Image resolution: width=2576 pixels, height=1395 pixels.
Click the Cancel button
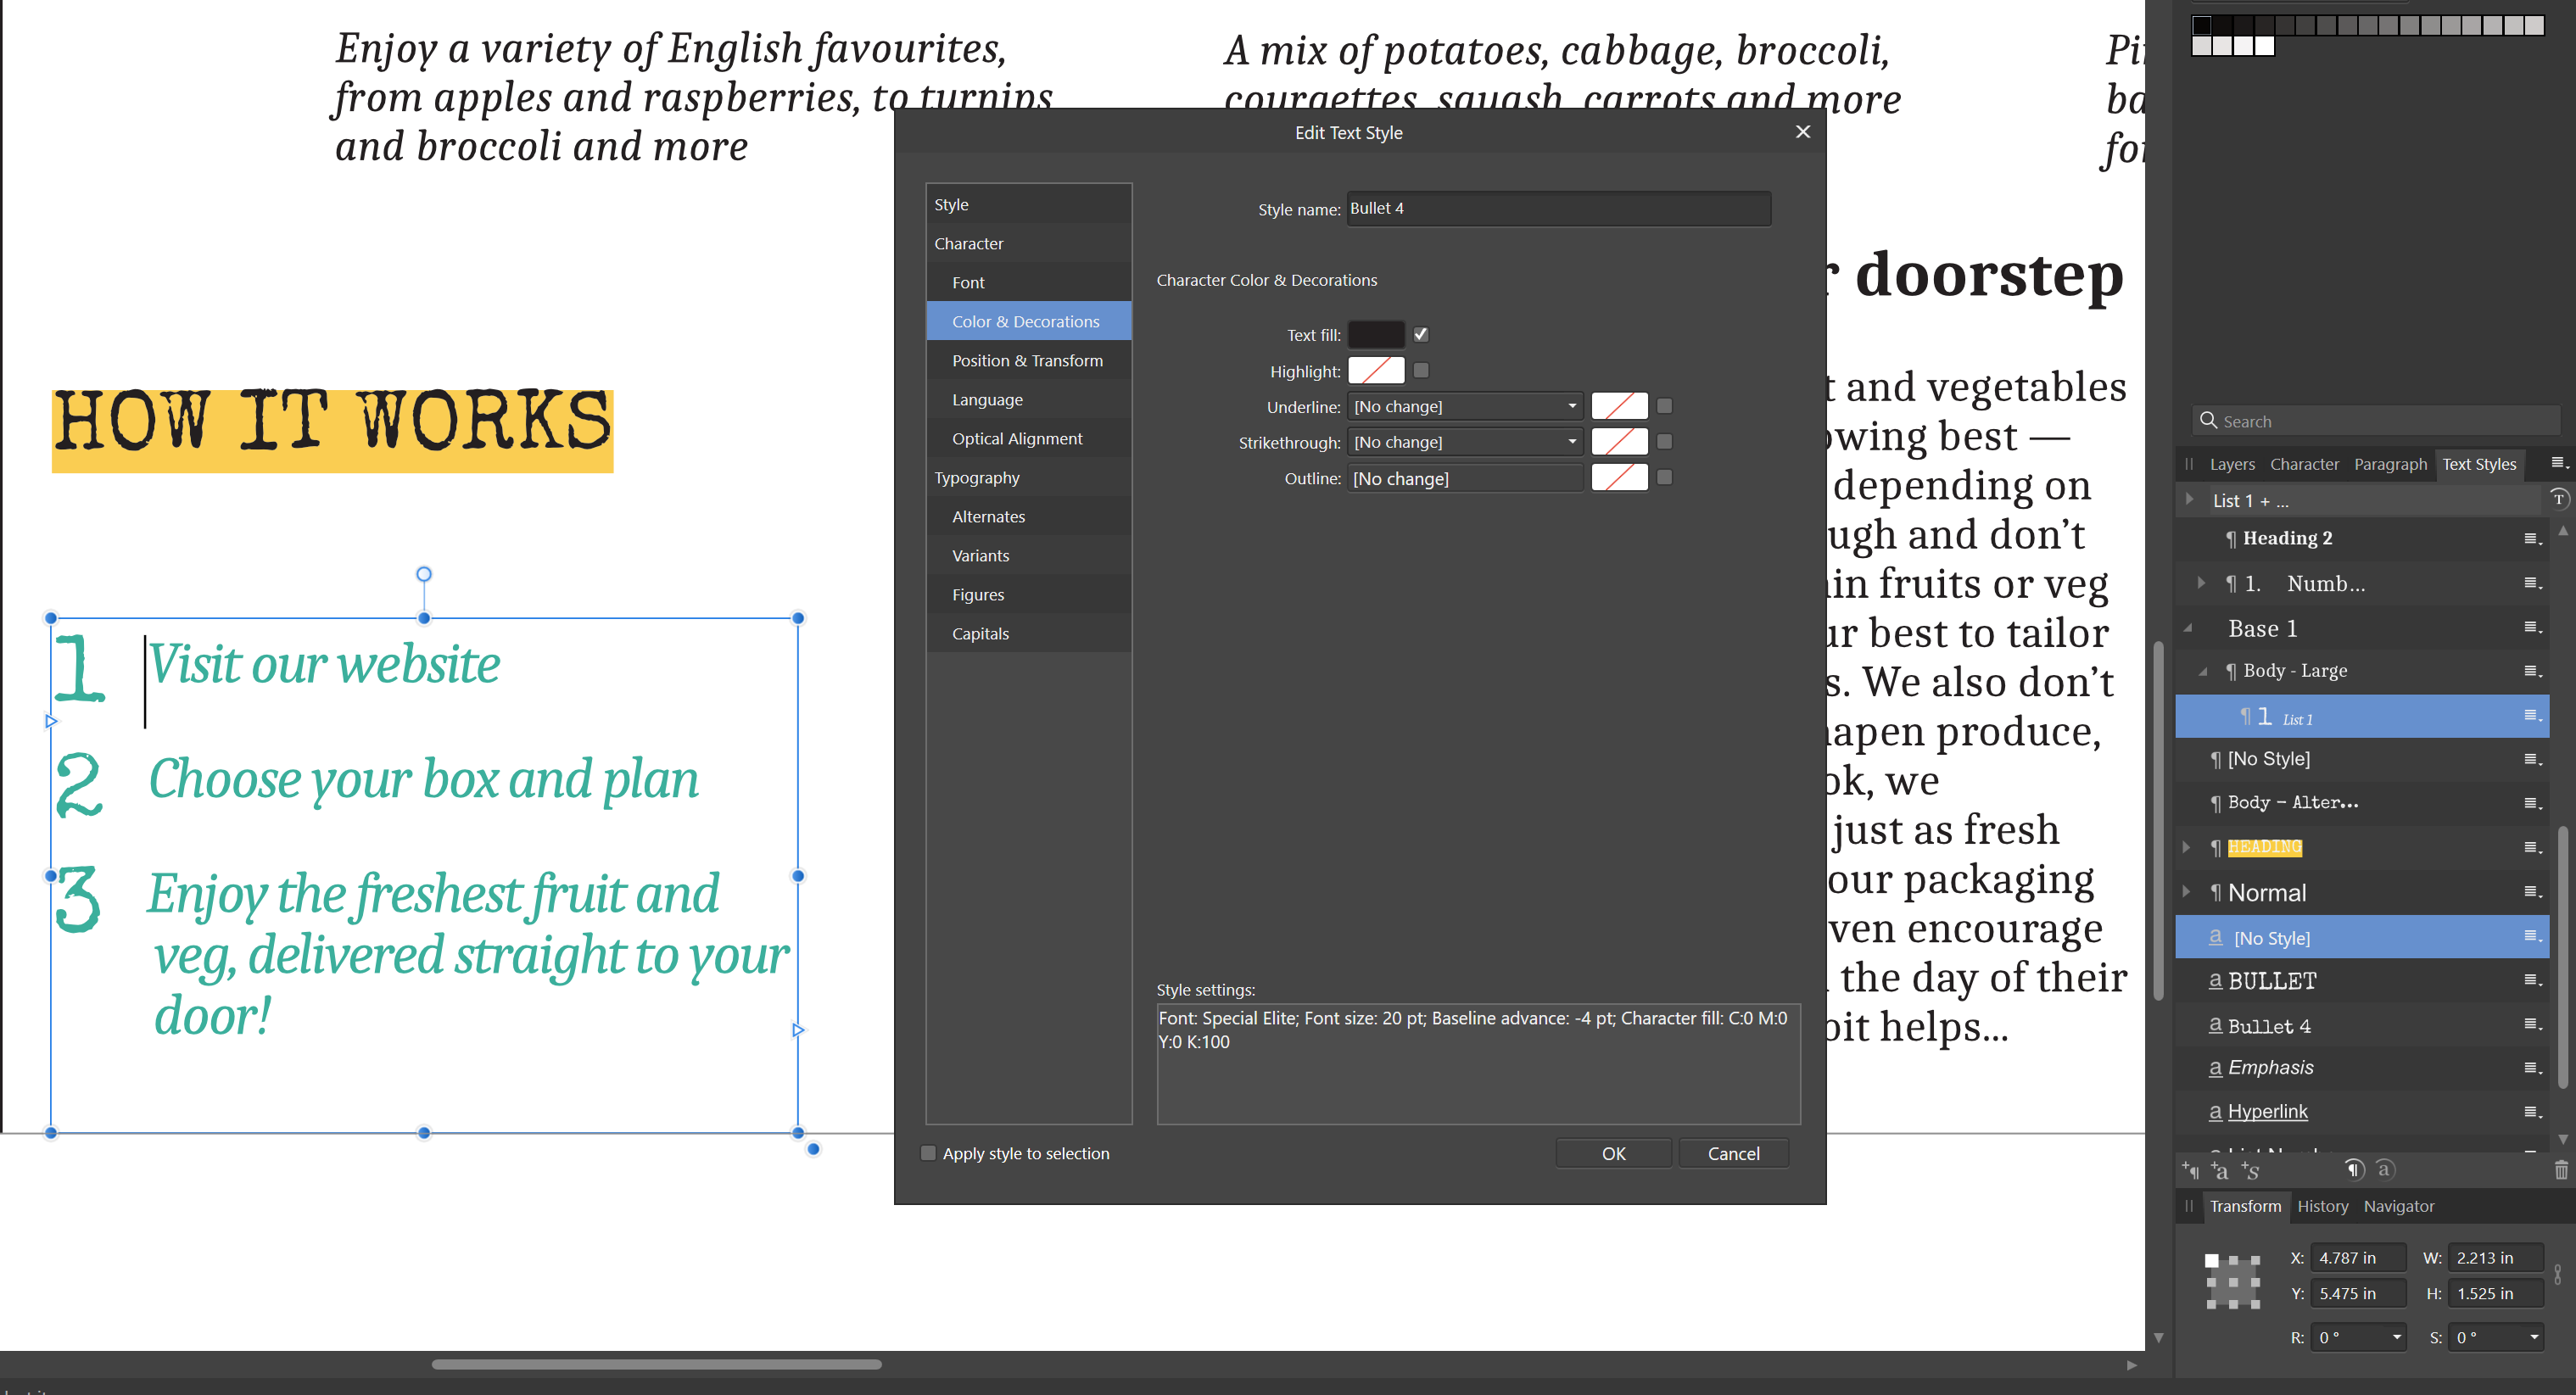point(1733,1153)
